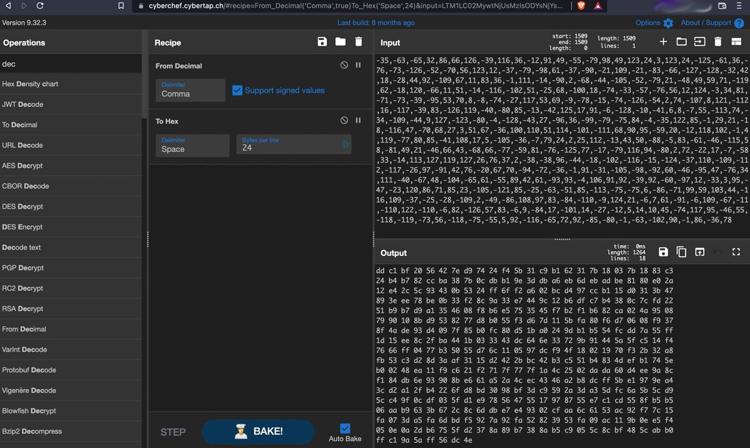Reset pane layout icon in Input header
This screenshot has height=448, width=750.
point(736,42)
